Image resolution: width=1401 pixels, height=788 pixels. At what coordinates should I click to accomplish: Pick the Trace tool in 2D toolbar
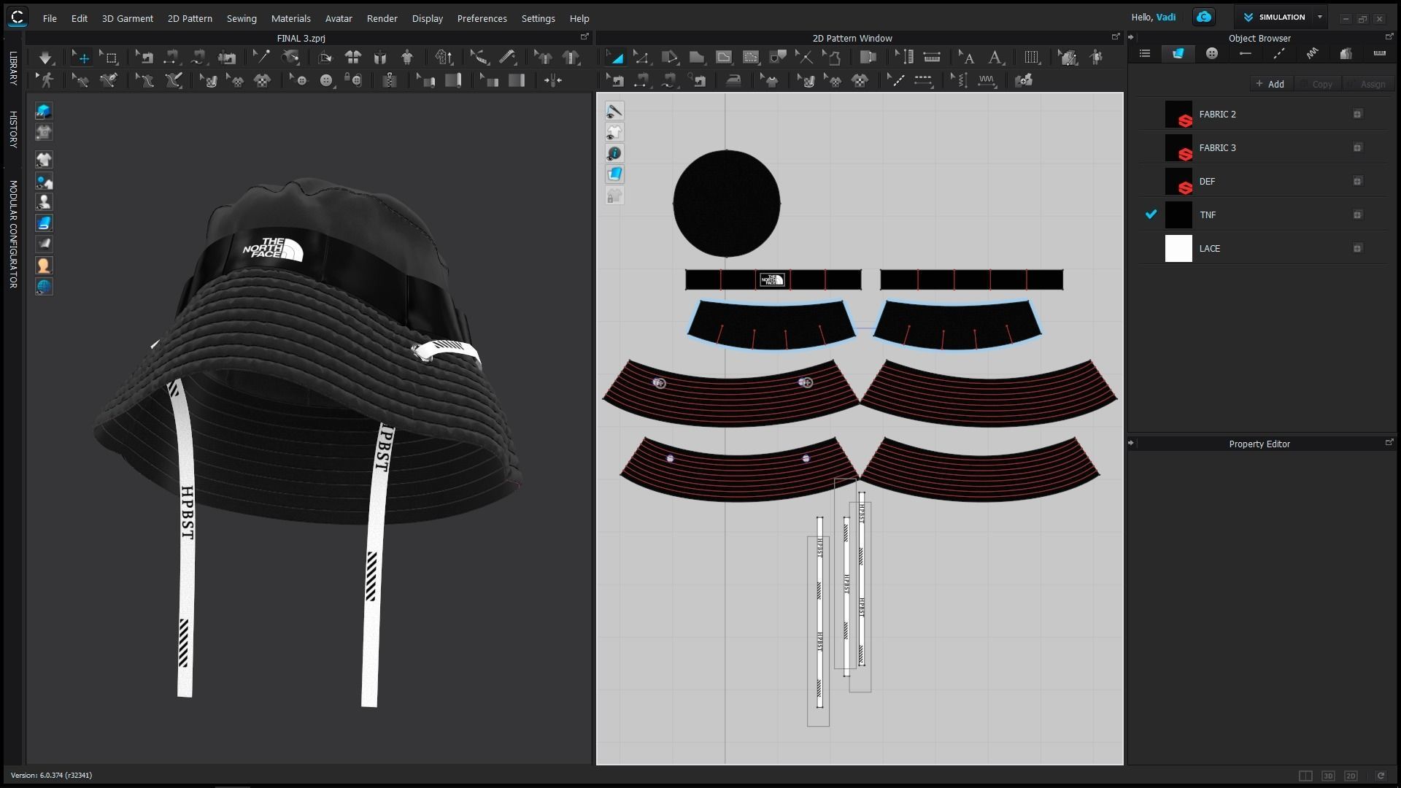831,57
